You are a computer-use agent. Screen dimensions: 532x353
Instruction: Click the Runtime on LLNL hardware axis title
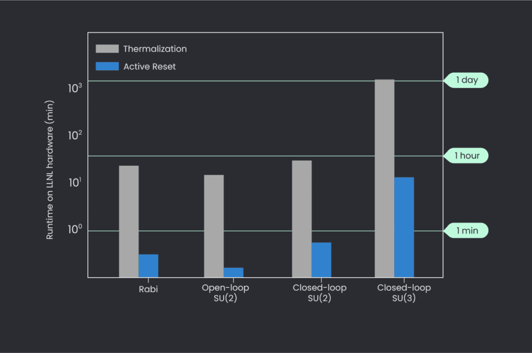50,170
